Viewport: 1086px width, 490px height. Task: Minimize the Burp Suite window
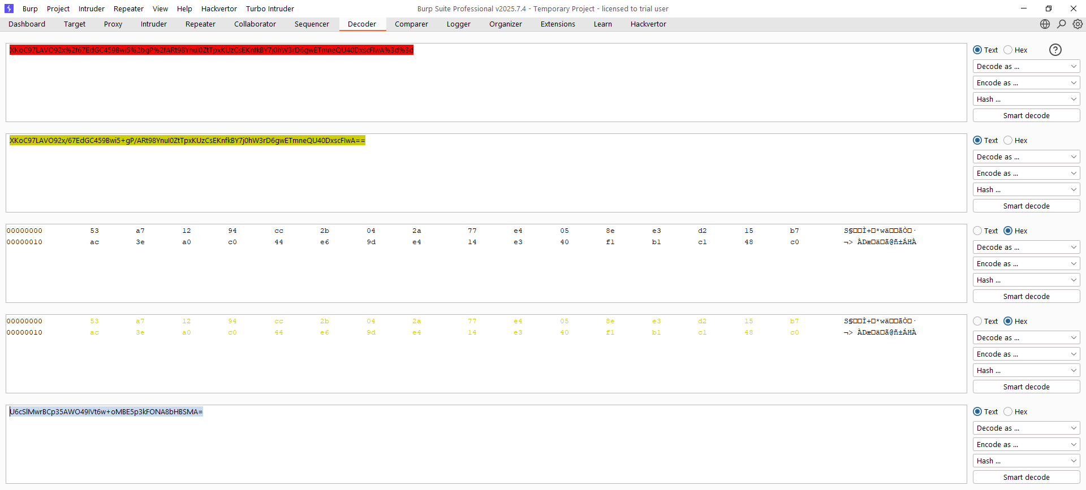coord(1023,8)
